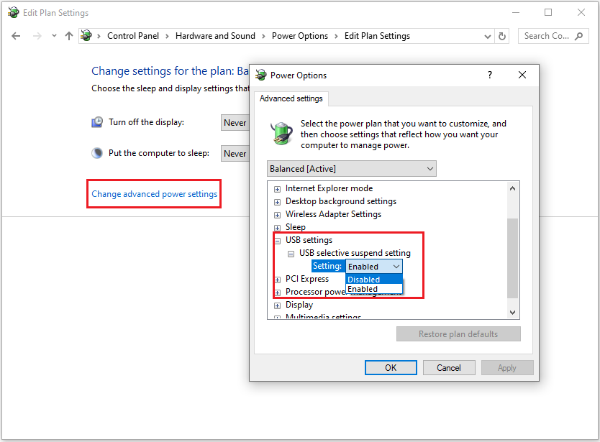Screen dimensions: 600x442
Task: Click the Power Options dialog help button
Action: coord(490,75)
